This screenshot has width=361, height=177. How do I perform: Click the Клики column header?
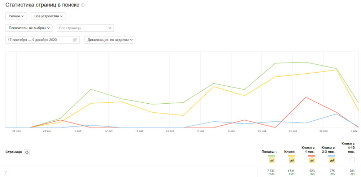click(290, 152)
